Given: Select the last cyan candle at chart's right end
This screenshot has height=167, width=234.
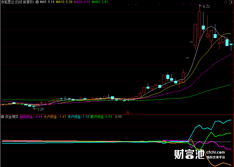Looking at the screenshot, I should (x=231, y=46).
